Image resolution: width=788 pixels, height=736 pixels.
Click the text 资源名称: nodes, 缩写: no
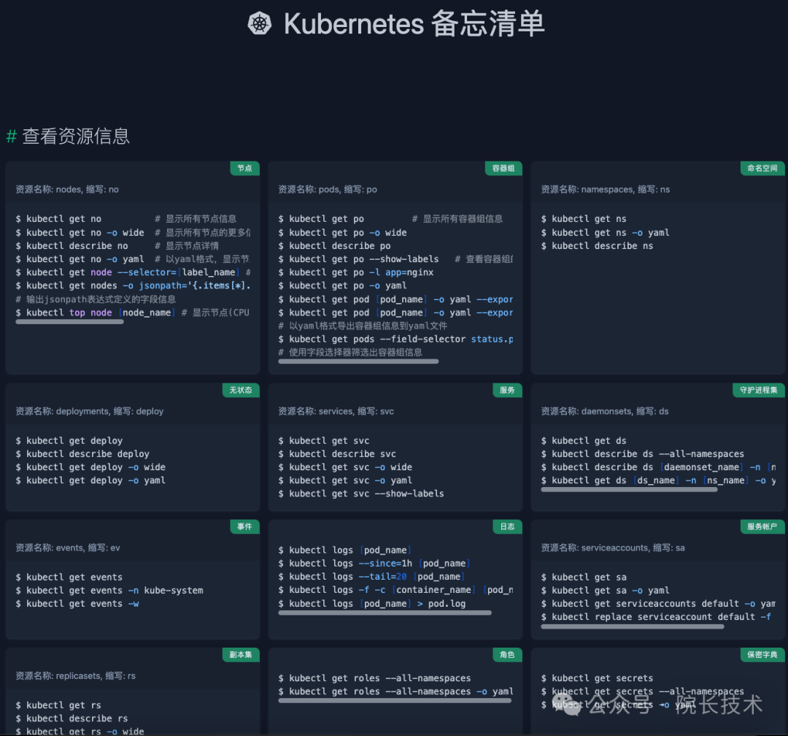point(67,190)
